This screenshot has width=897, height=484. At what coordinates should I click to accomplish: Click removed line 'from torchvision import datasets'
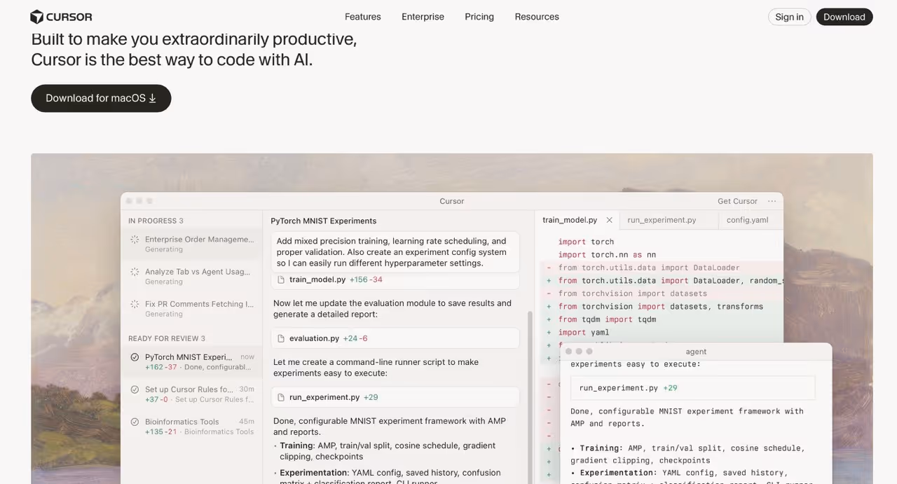click(633, 293)
